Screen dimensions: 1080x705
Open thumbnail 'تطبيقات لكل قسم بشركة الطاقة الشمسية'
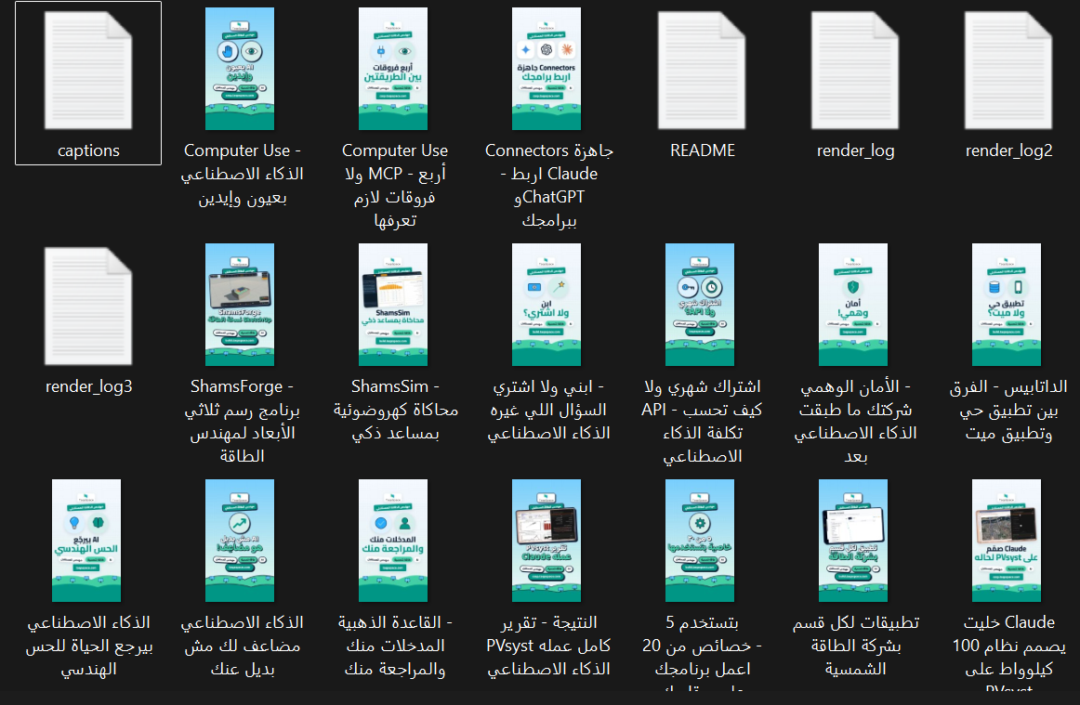(853, 542)
